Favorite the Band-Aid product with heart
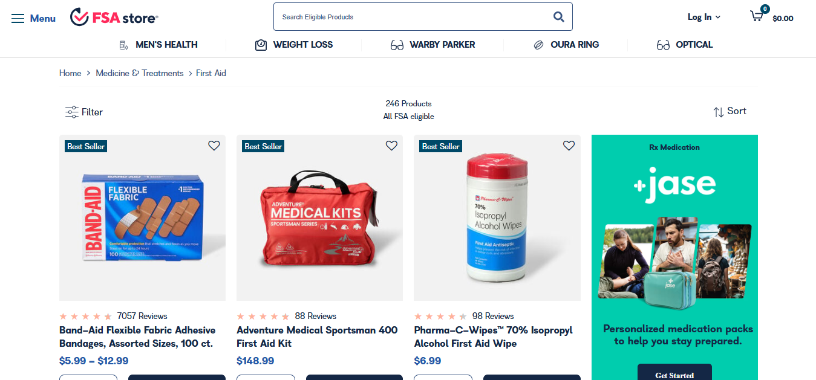 coord(214,146)
